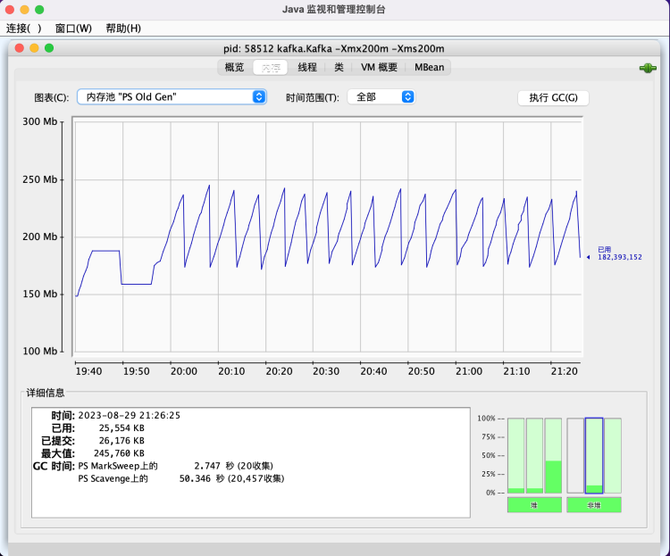Go to the 类 tab
Image resolution: width=670 pixels, height=556 pixels.
tap(339, 67)
